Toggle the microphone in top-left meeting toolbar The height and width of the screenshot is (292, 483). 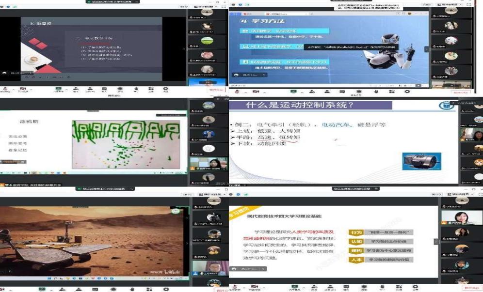(6, 89)
